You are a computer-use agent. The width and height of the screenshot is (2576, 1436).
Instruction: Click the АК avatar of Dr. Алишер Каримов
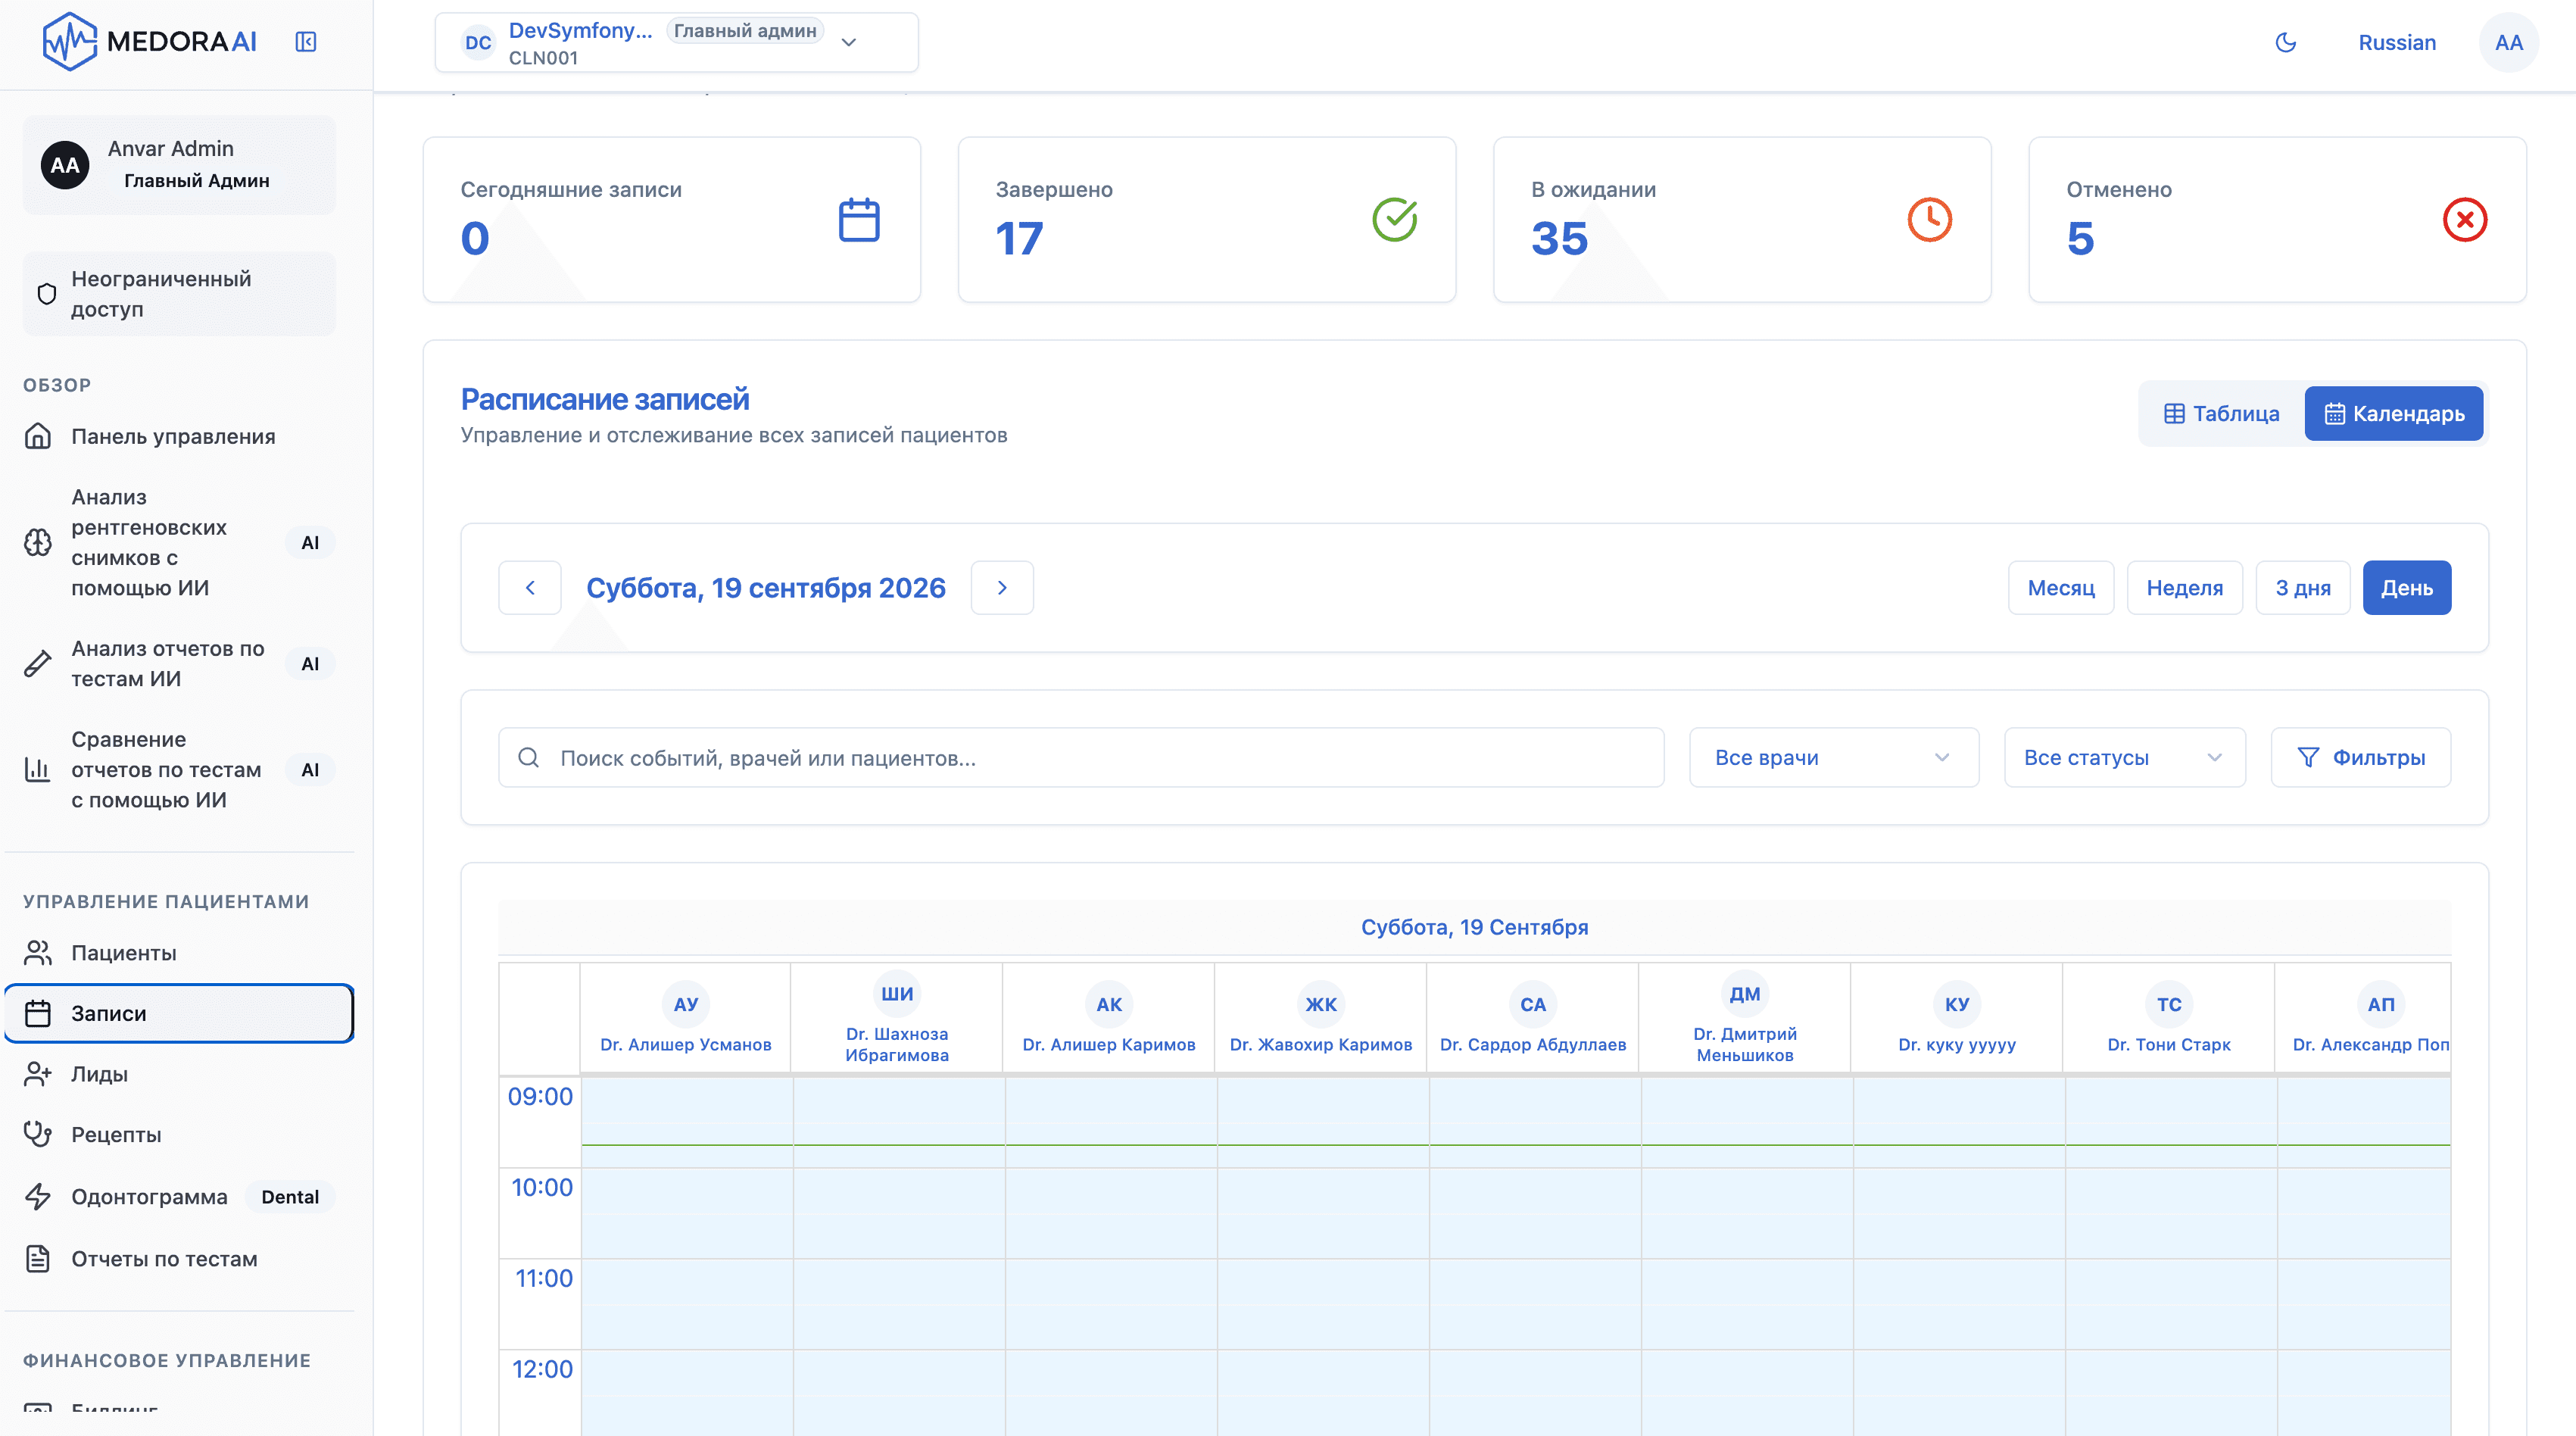click(x=1109, y=1004)
